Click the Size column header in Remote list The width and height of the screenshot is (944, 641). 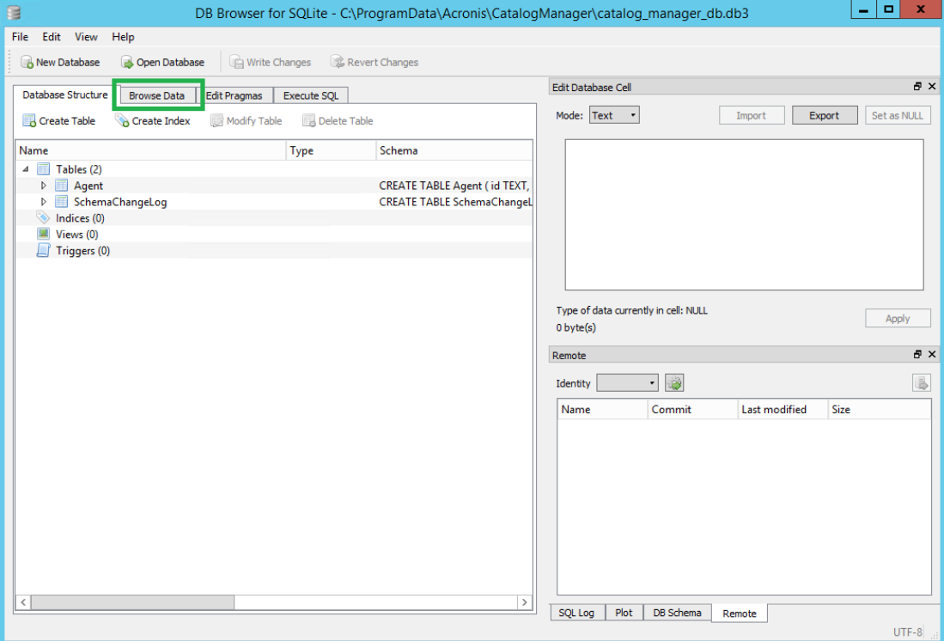pyautogui.click(x=880, y=410)
